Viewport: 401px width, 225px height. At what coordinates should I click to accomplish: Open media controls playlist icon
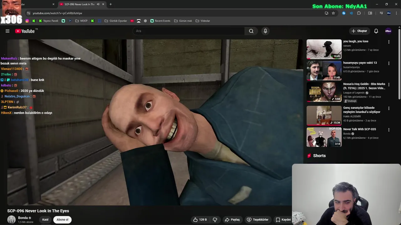click(x=381, y=13)
